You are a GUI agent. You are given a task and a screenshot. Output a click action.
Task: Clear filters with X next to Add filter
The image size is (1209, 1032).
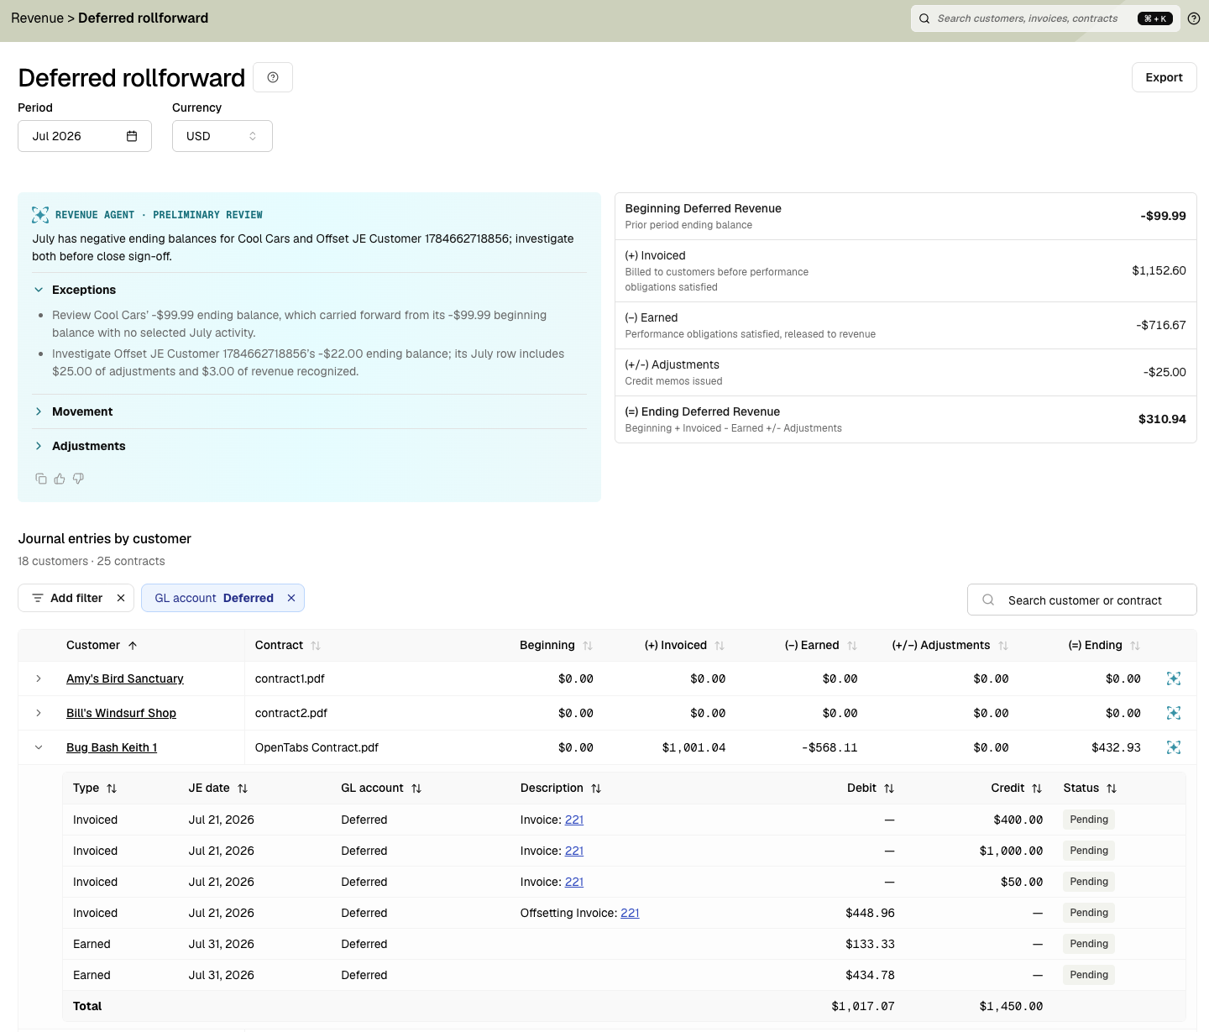(x=121, y=598)
